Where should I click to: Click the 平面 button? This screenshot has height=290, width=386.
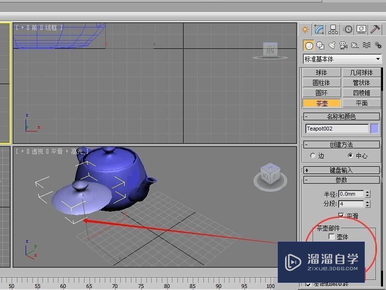coord(361,103)
